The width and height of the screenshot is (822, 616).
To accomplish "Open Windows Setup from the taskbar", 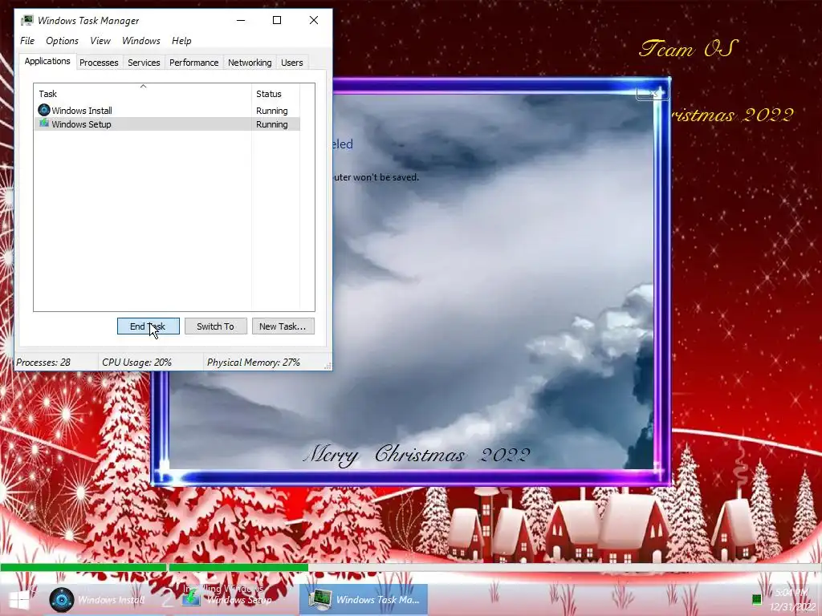I will (229, 600).
